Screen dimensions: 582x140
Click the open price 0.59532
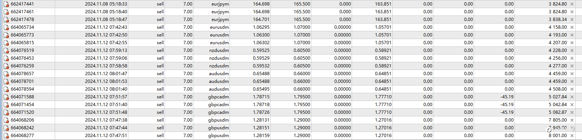[x=261, y=66]
